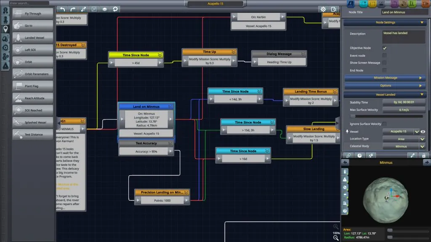The width and height of the screenshot is (431, 242).
Task: Click the Stability Time value field
Action: click(404, 102)
